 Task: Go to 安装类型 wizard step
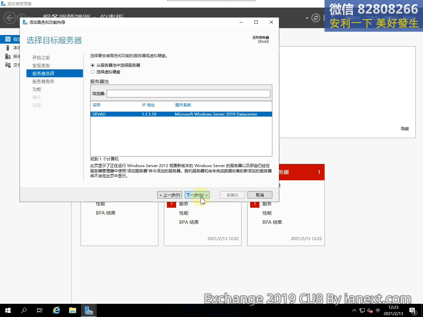41,66
